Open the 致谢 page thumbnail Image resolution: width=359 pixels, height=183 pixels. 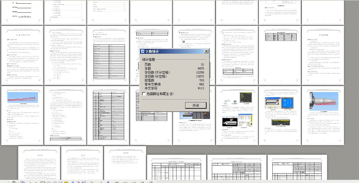[x=82, y=163]
